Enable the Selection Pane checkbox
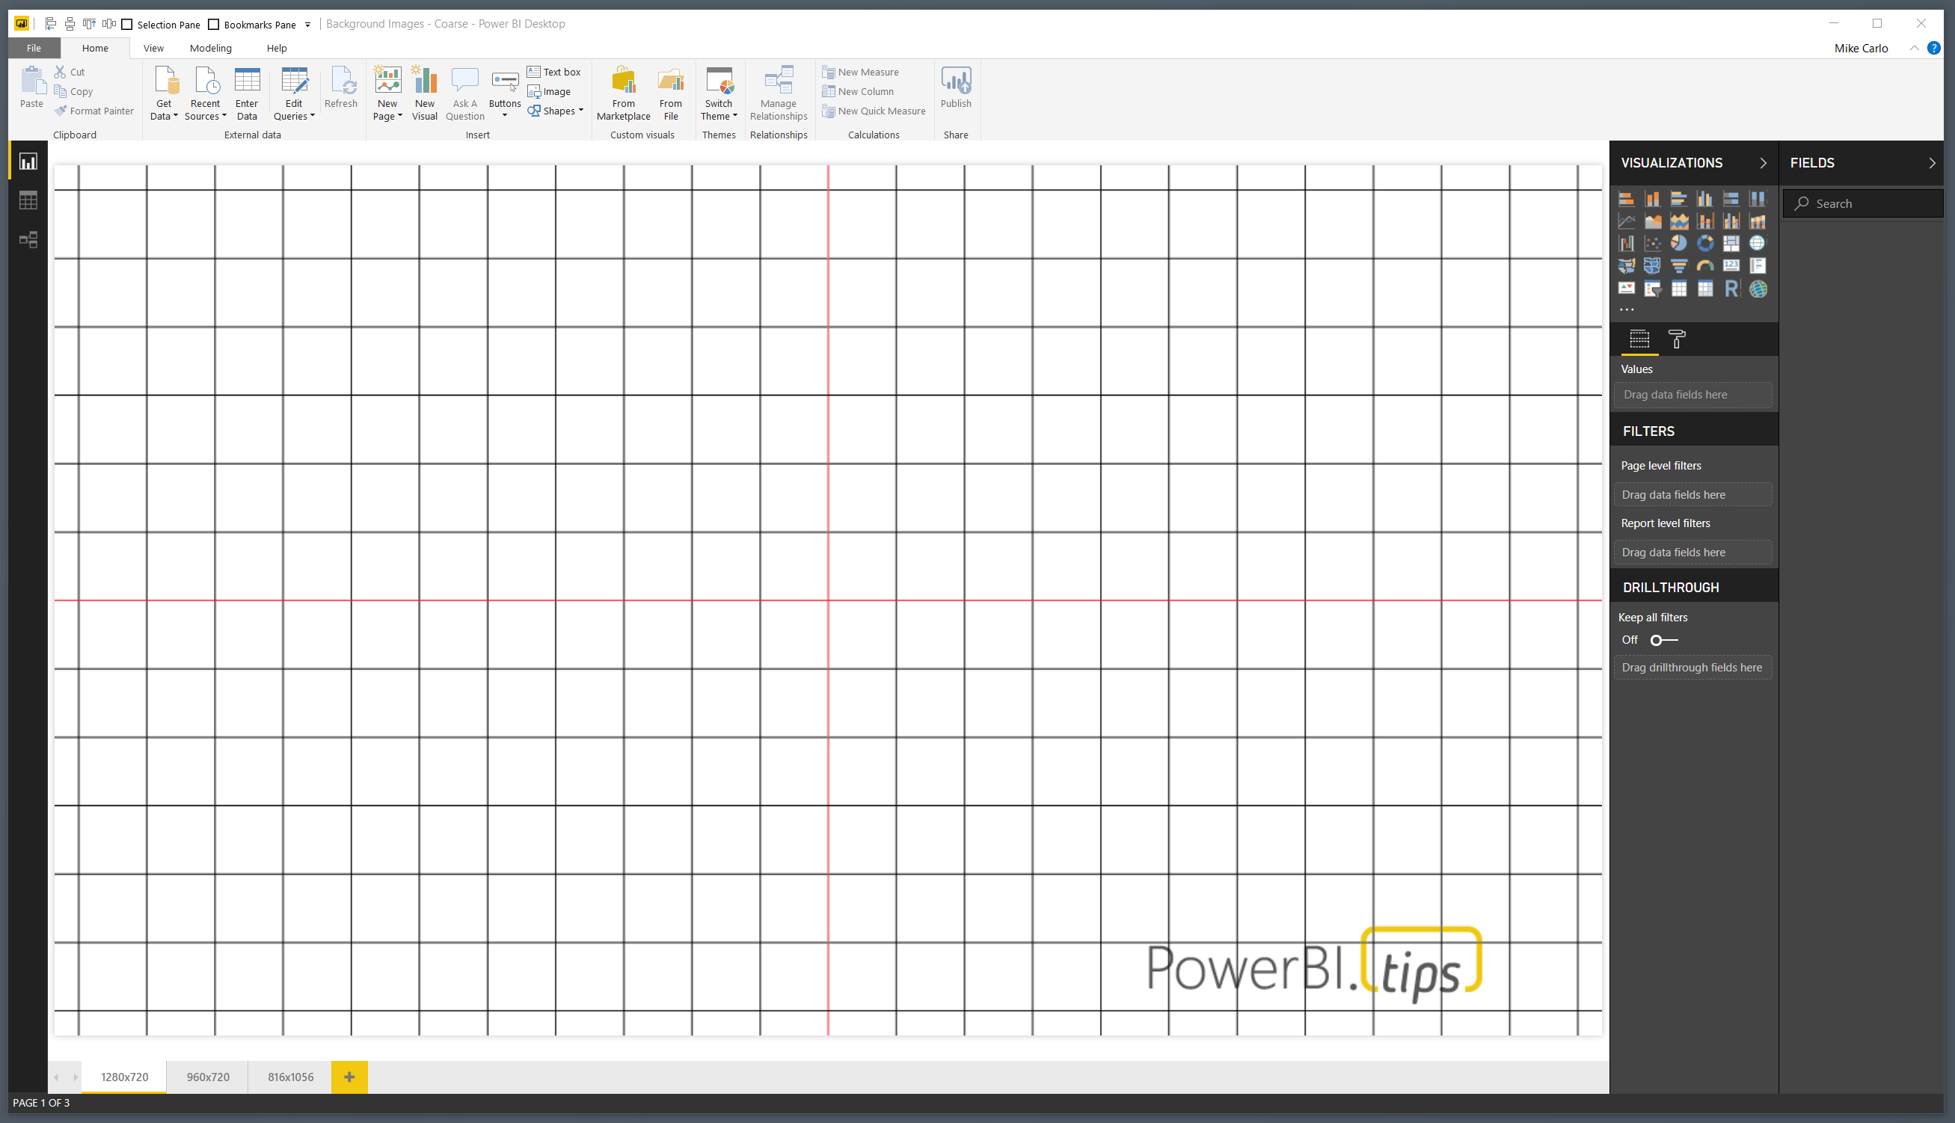Screen dimensions: 1955x1123 127,25
